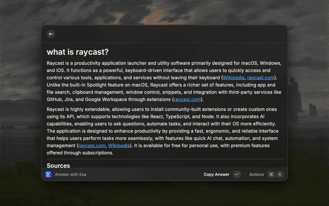Click the K key icon

[x=280, y=174]
